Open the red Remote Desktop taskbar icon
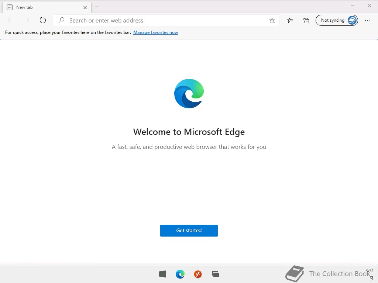 click(198, 274)
